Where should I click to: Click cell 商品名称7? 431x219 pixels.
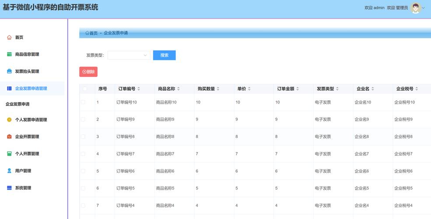coord(165,154)
